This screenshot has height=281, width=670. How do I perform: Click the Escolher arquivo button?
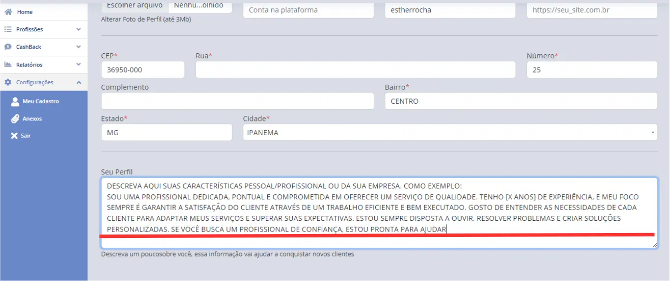134,6
